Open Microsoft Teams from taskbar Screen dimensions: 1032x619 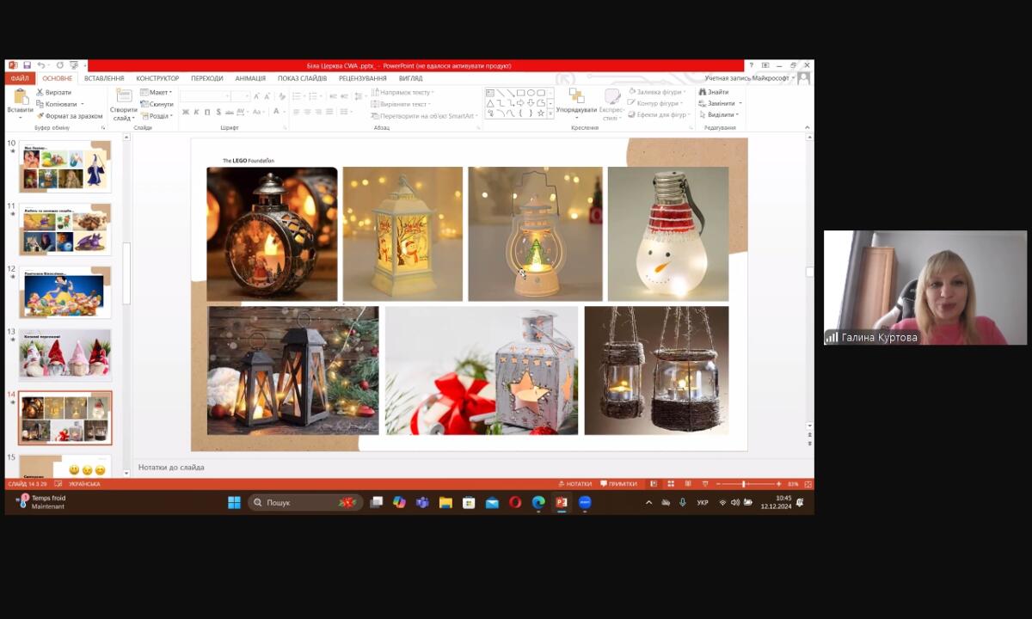(422, 502)
